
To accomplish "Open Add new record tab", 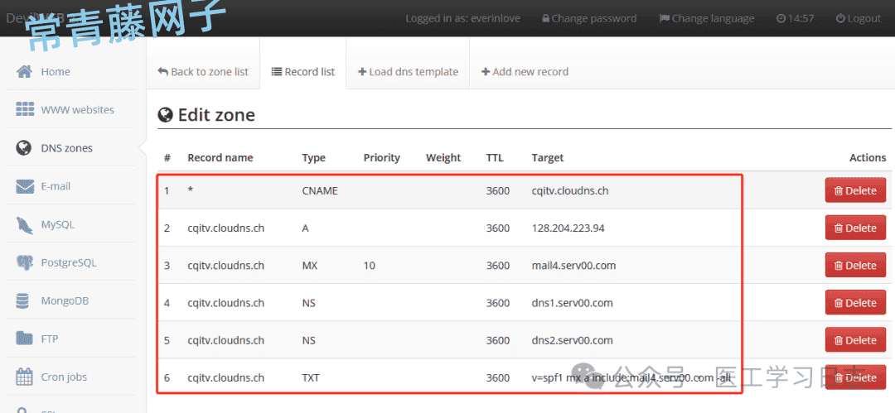I will pyautogui.click(x=525, y=72).
